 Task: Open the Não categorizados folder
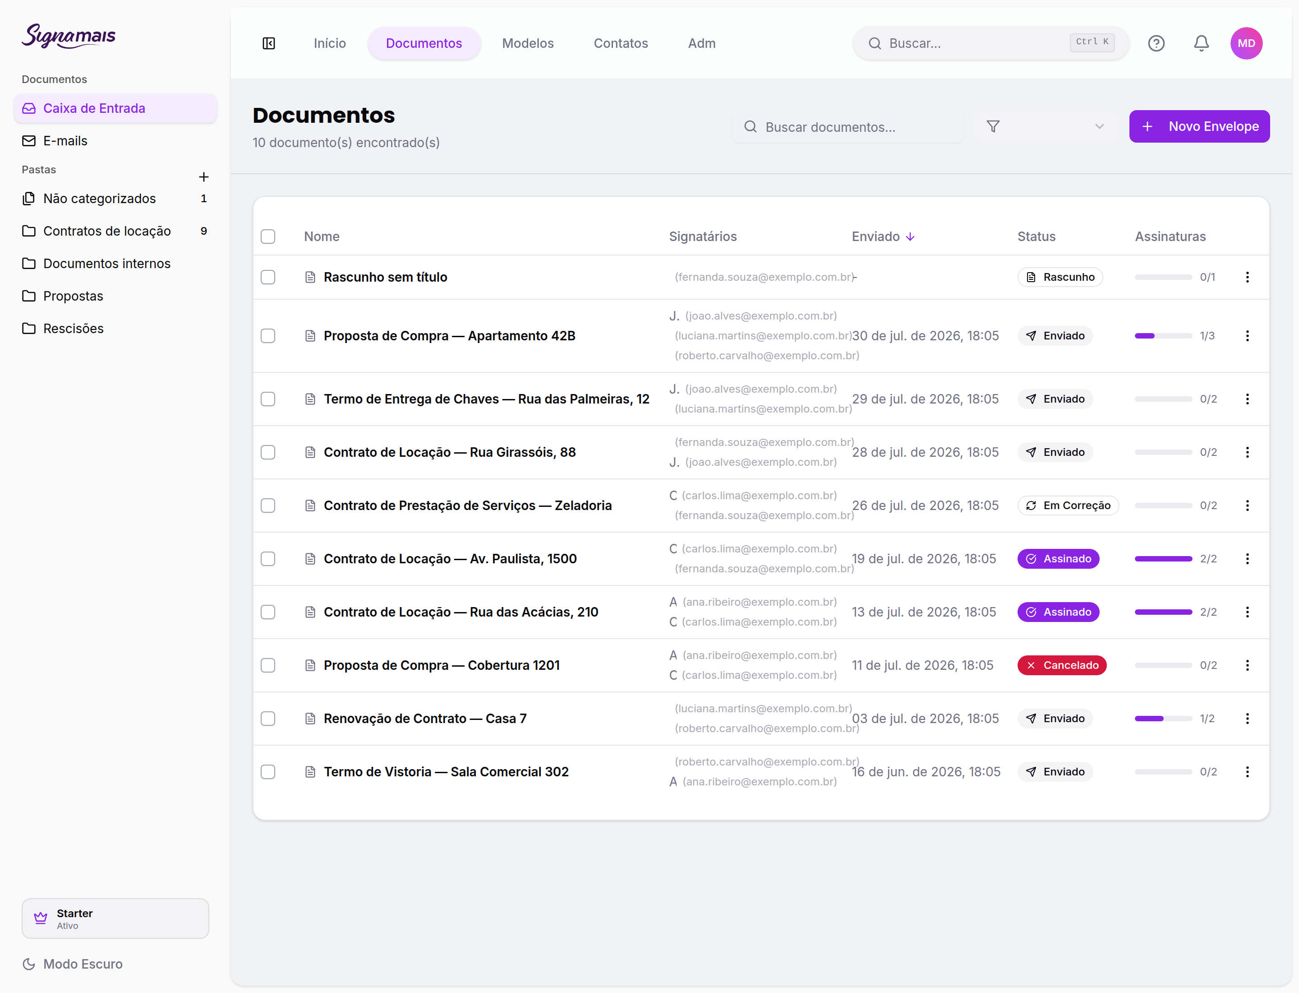[115, 199]
